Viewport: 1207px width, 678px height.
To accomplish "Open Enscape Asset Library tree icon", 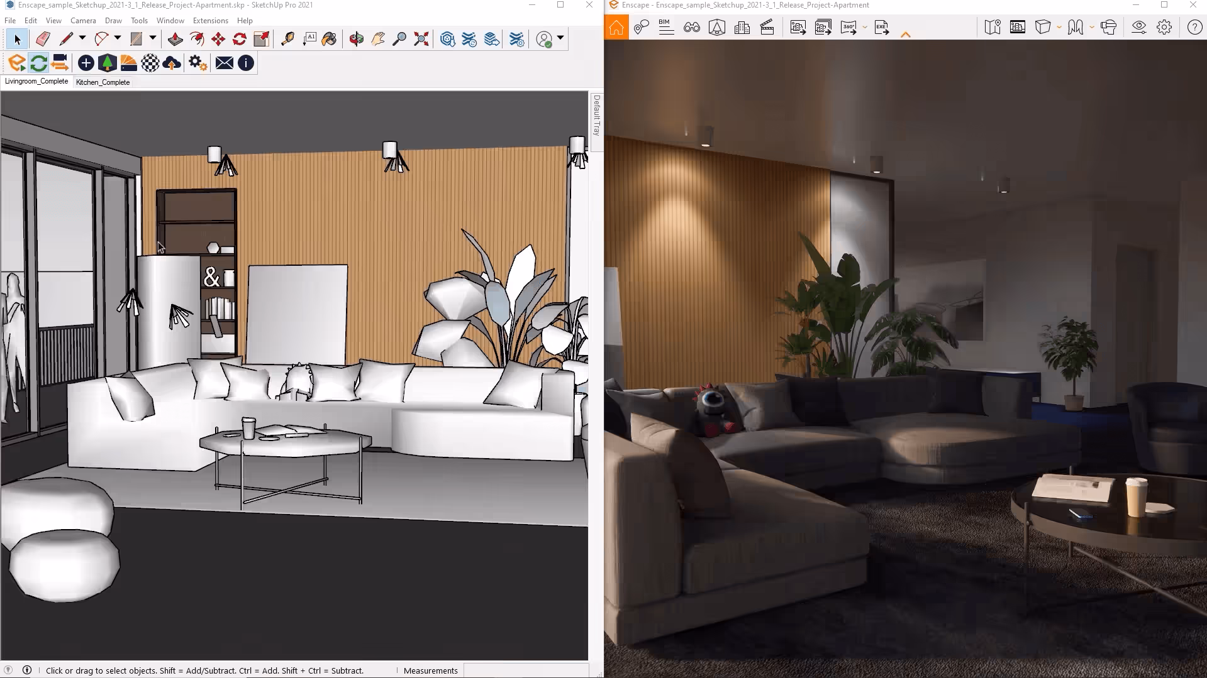I will click(108, 63).
